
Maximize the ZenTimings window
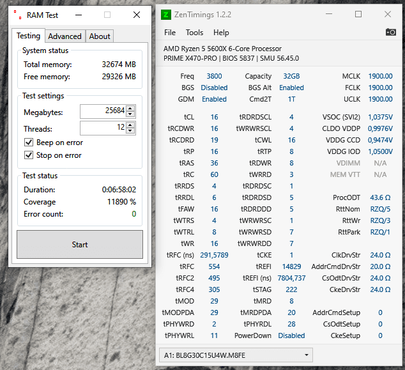358,14
